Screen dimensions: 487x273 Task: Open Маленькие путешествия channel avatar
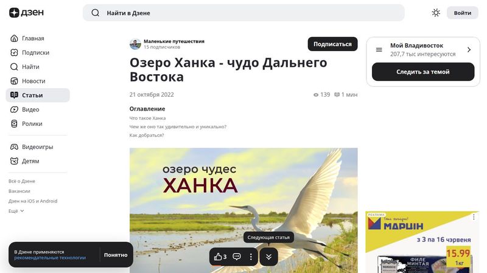(135, 44)
